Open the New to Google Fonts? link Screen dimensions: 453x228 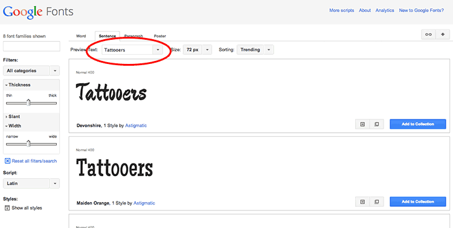pyautogui.click(x=421, y=10)
